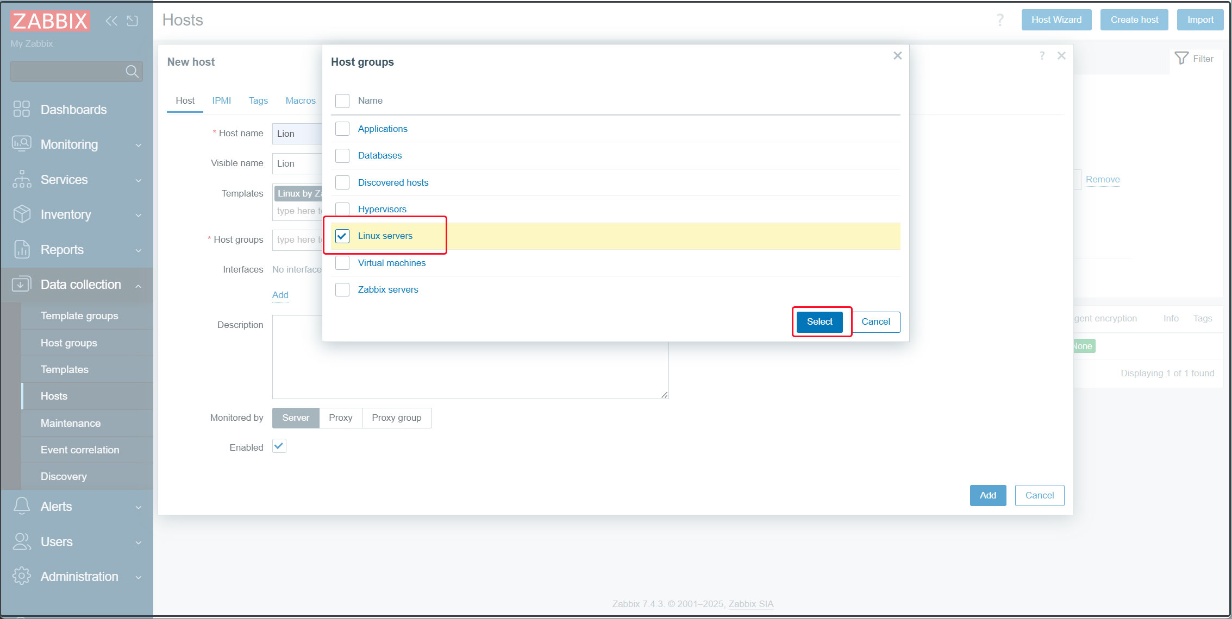This screenshot has height=619, width=1232.
Task: Tick the select-all Name header checkbox
Action: [342, 100]
